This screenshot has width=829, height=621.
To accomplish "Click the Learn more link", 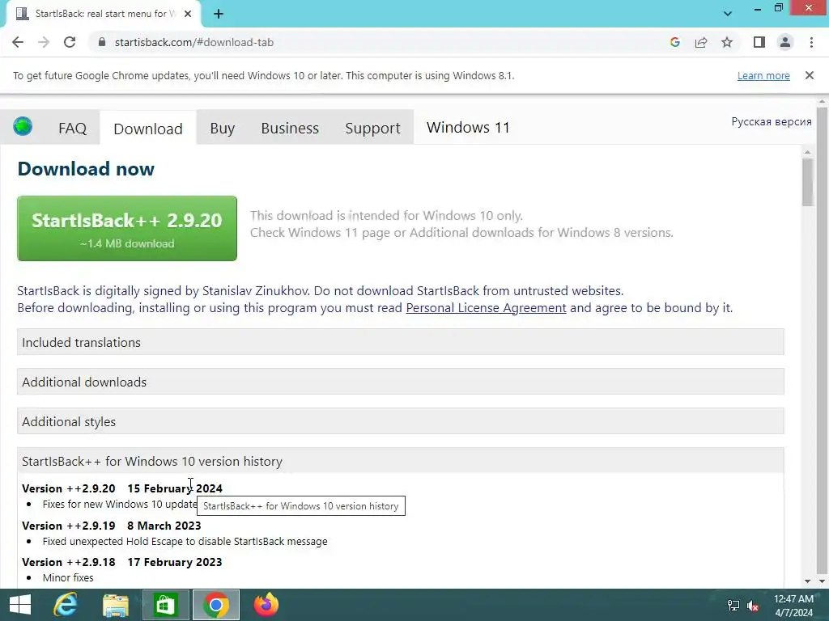I will click(x=763, y=75).
